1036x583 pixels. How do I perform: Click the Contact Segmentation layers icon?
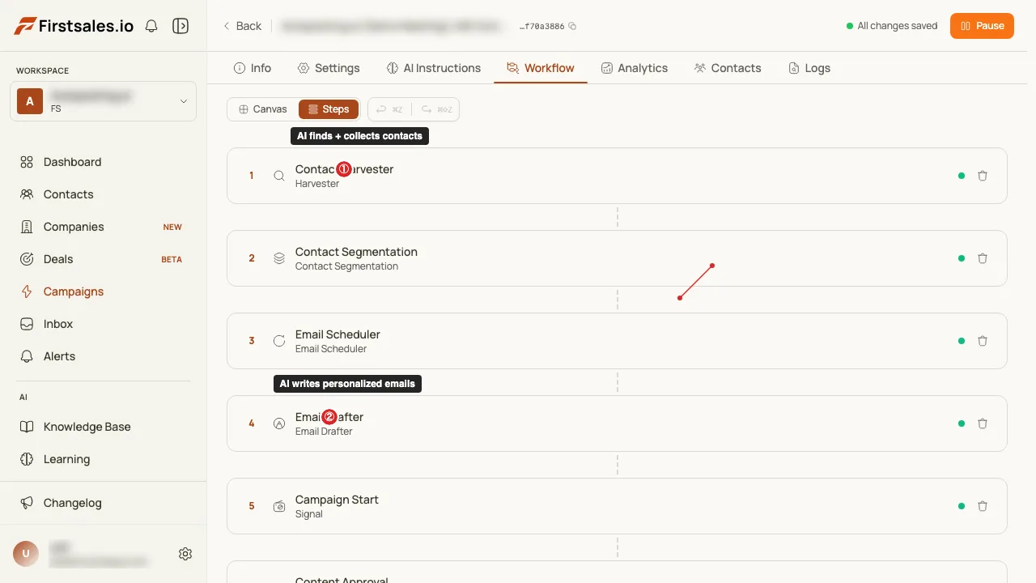[279, 258]
